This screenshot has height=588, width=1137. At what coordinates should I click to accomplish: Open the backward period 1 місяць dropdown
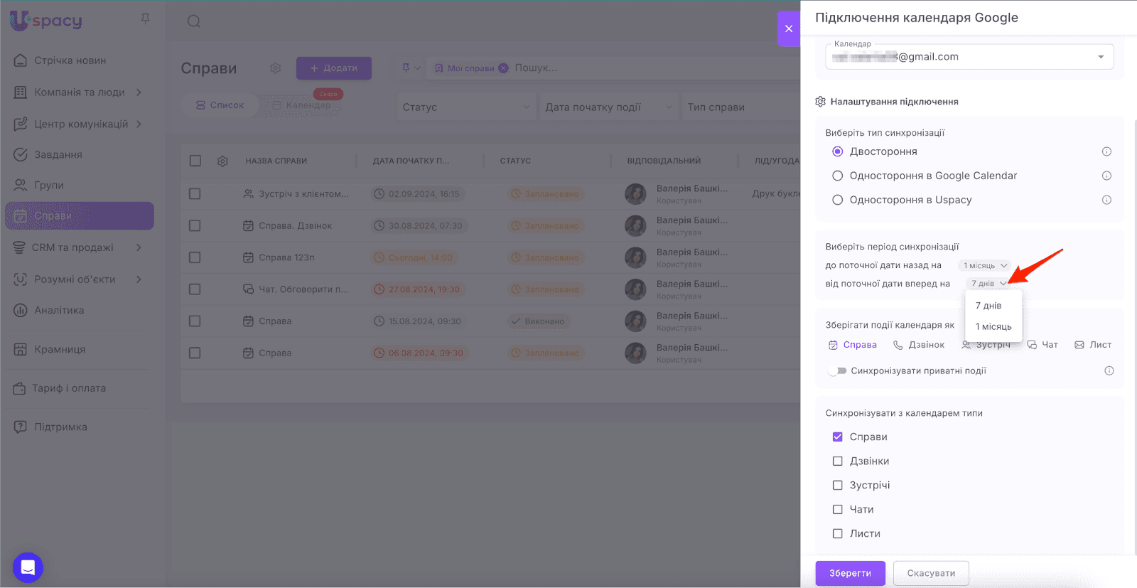(985, 265)
